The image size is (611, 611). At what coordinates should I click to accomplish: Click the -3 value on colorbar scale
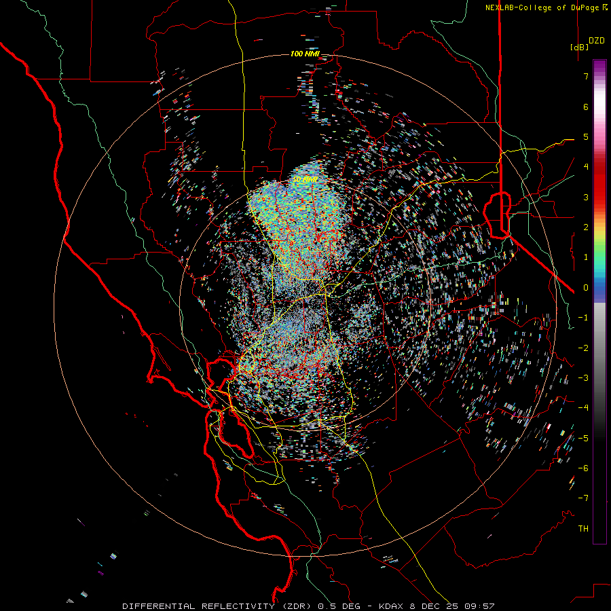(x=583, y=378)
